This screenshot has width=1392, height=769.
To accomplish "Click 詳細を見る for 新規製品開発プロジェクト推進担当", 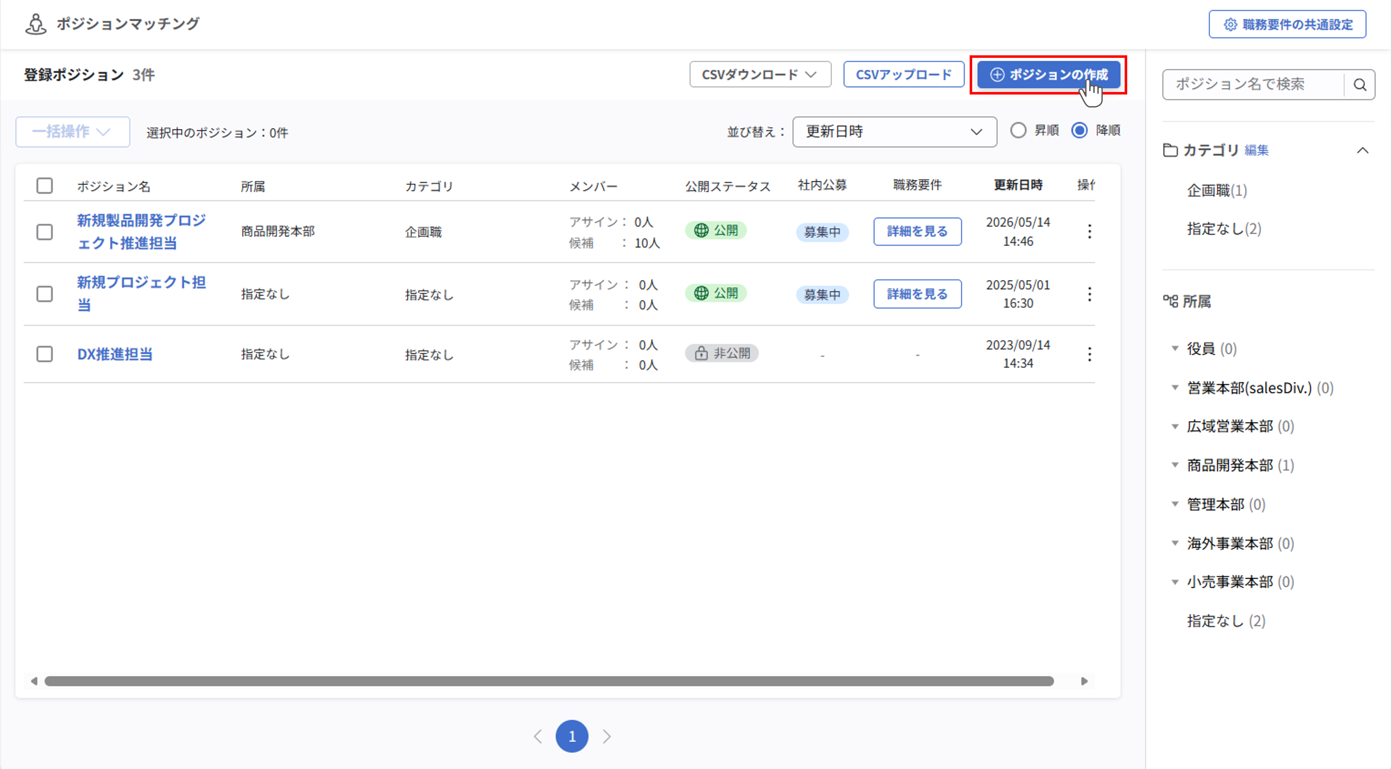I will pos(917,232).
